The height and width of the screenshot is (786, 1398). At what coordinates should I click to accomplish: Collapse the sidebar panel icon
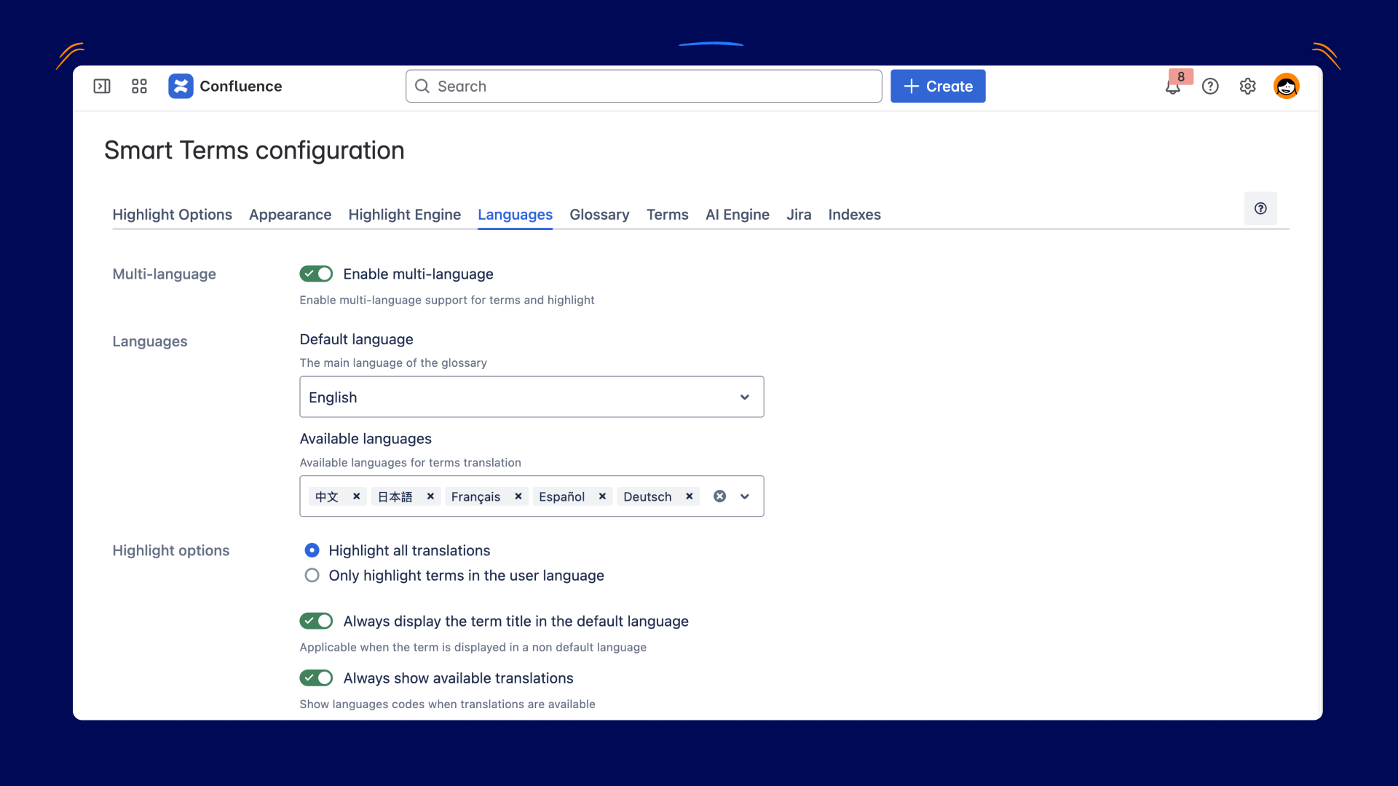(102, 86)
